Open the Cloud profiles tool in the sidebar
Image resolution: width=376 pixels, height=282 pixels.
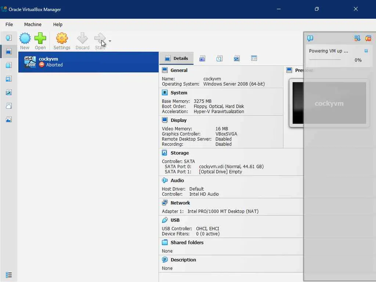9,106
